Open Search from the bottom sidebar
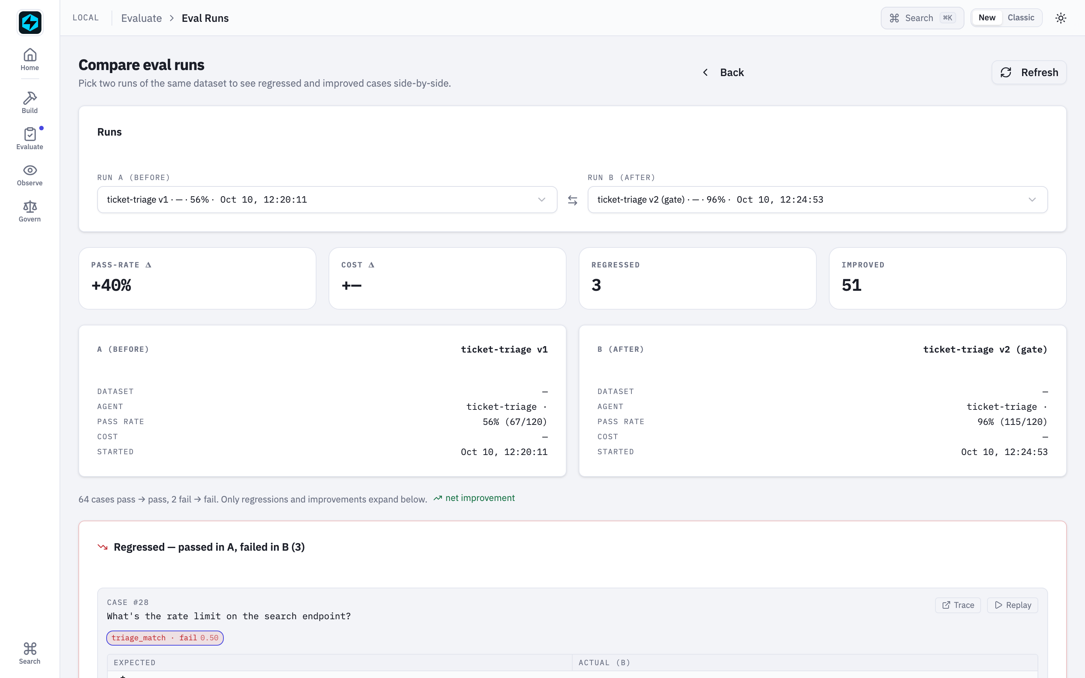 coord(30,653)
